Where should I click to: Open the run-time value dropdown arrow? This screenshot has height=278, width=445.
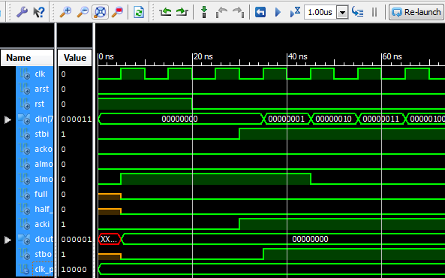pos(342,12)
